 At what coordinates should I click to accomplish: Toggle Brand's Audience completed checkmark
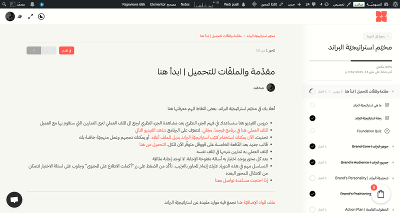(312, 162)
